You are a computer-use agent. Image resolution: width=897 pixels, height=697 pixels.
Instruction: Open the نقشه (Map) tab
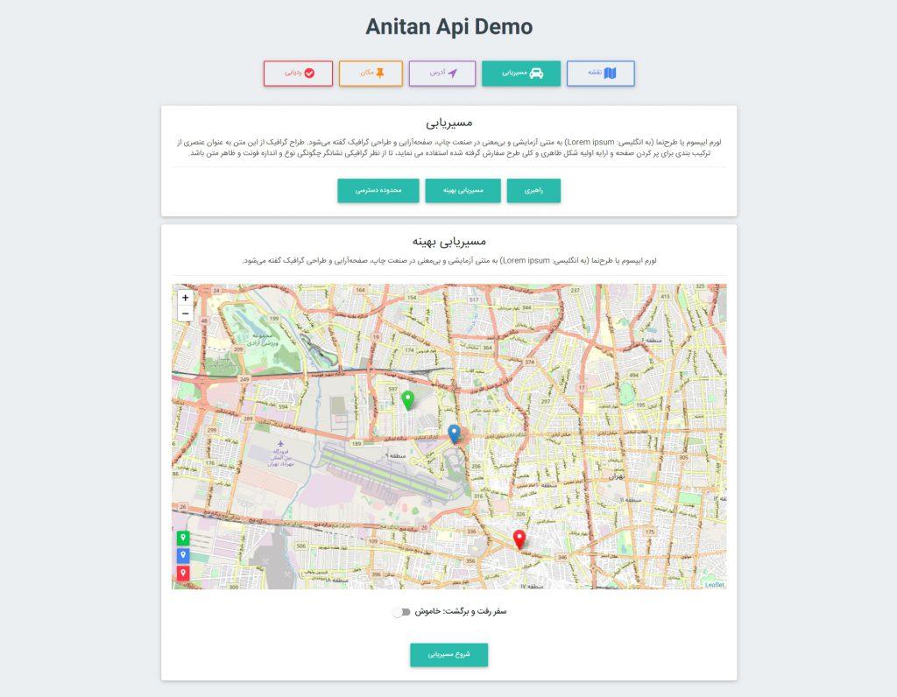click(x=600, y=74)
